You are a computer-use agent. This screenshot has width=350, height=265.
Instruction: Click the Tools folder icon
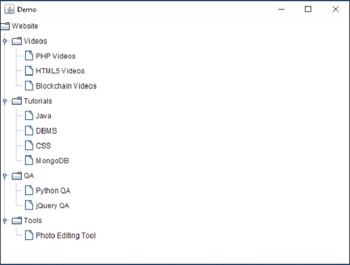[x=16, y=221]
